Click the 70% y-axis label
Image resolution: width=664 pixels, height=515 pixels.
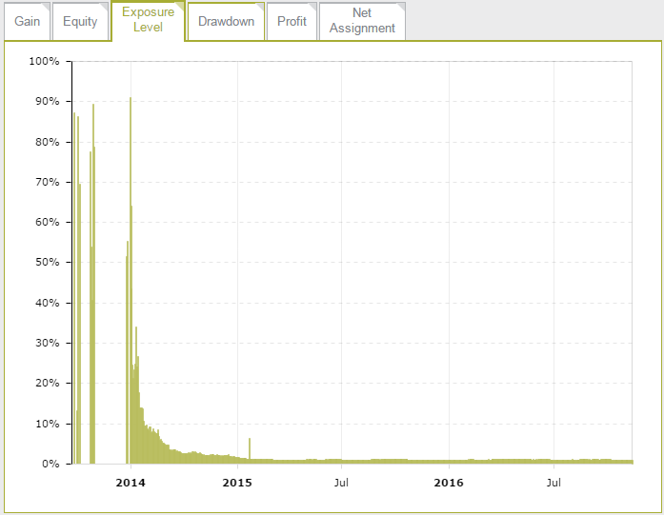pyautogui.click(x=47, y=183)
